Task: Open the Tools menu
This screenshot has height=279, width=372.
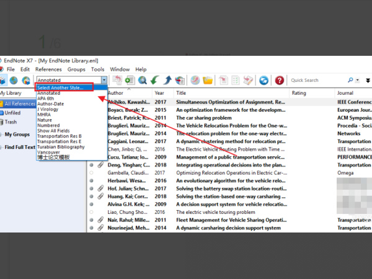Action: (97, 69)
